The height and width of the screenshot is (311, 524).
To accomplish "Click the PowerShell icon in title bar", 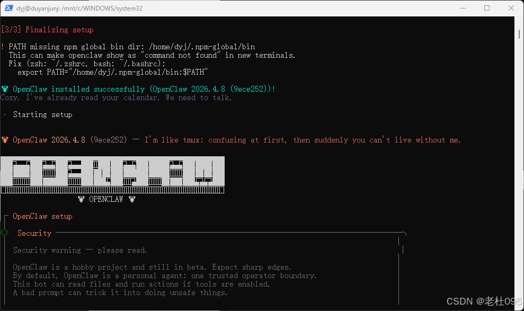I will pyautogui.click(x=8, y=8).
